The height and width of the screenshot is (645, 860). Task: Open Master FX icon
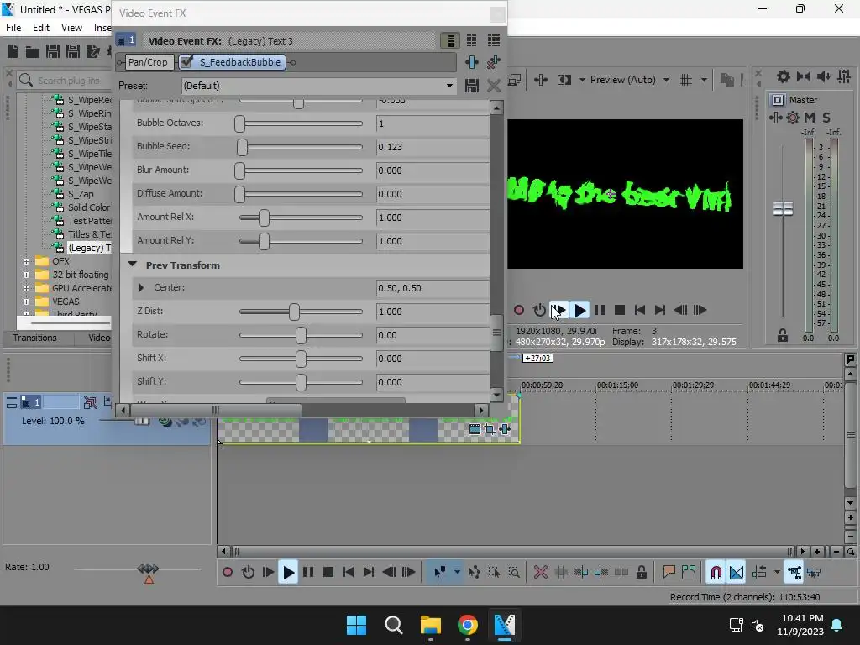[775, 118]
